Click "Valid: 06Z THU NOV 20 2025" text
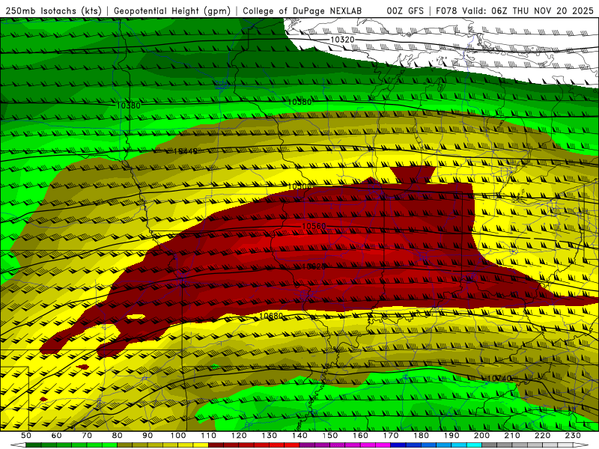 pyautogui.click(x=528, y=10)
